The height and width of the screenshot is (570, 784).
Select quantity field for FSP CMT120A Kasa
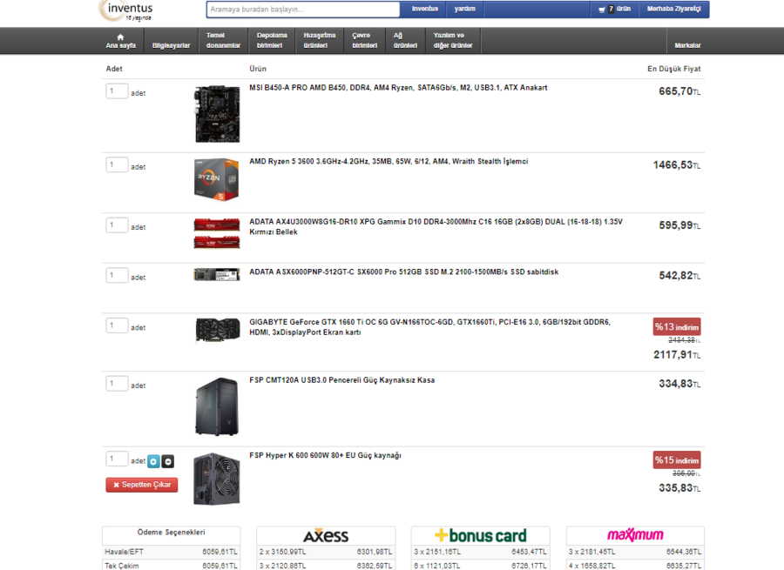pos(117,384)
